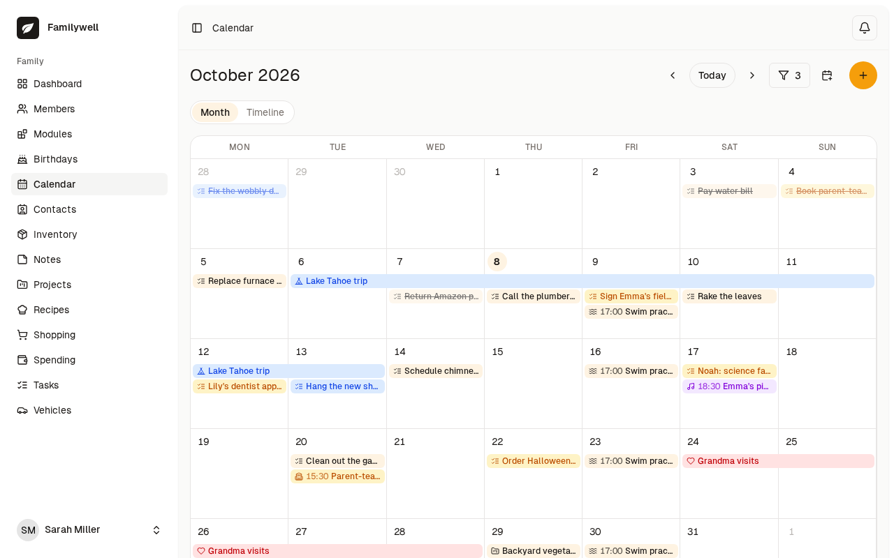Open Sign Emma's fiel... task
This screenshot has height=558, width=894.
pyautogui.click(x=631, y=296)
